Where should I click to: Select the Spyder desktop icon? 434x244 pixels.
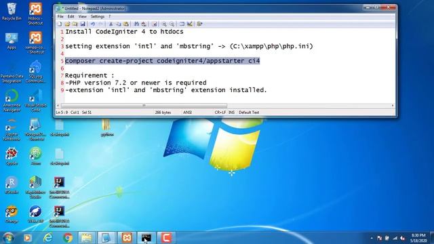click(12, 157)
